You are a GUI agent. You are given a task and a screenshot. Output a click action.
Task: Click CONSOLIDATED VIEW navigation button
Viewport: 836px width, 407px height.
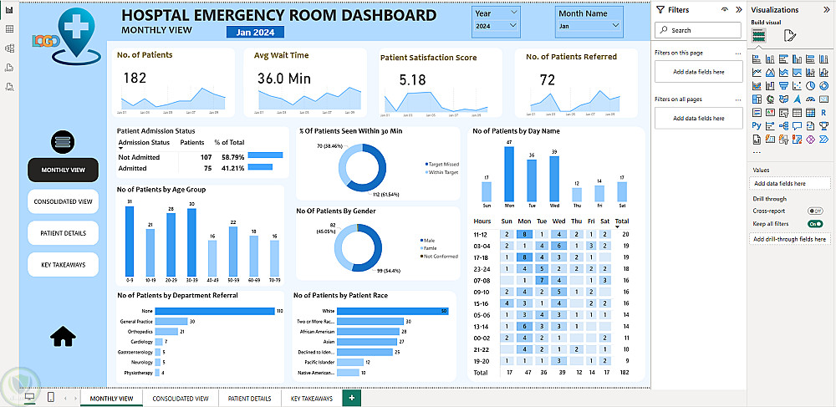[63, 201]
